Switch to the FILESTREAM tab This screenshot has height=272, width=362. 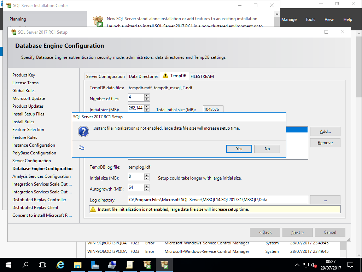[202, 76]
